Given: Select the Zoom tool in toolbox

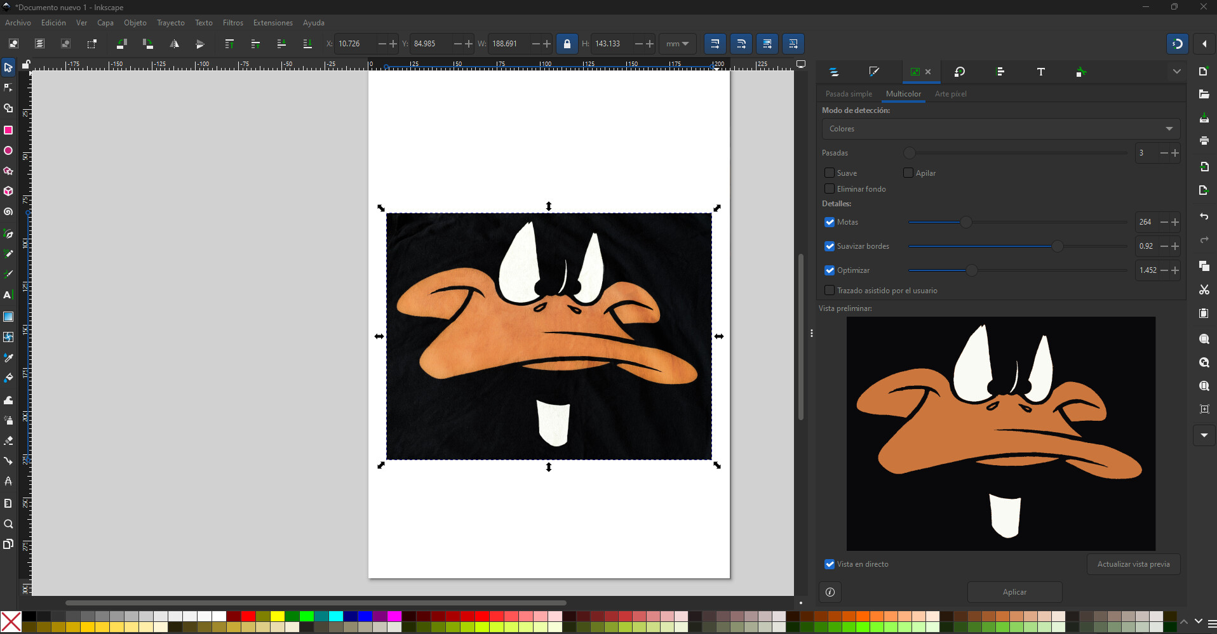Looking at the screenshot, I should pyautogui.click(x=8, y=524).
